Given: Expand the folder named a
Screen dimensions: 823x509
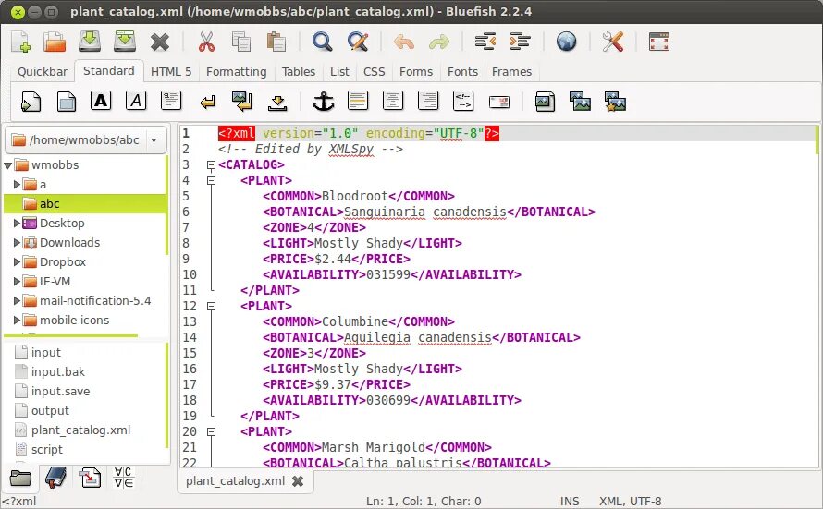Looking at the screenshot, I should pos(17,185).
